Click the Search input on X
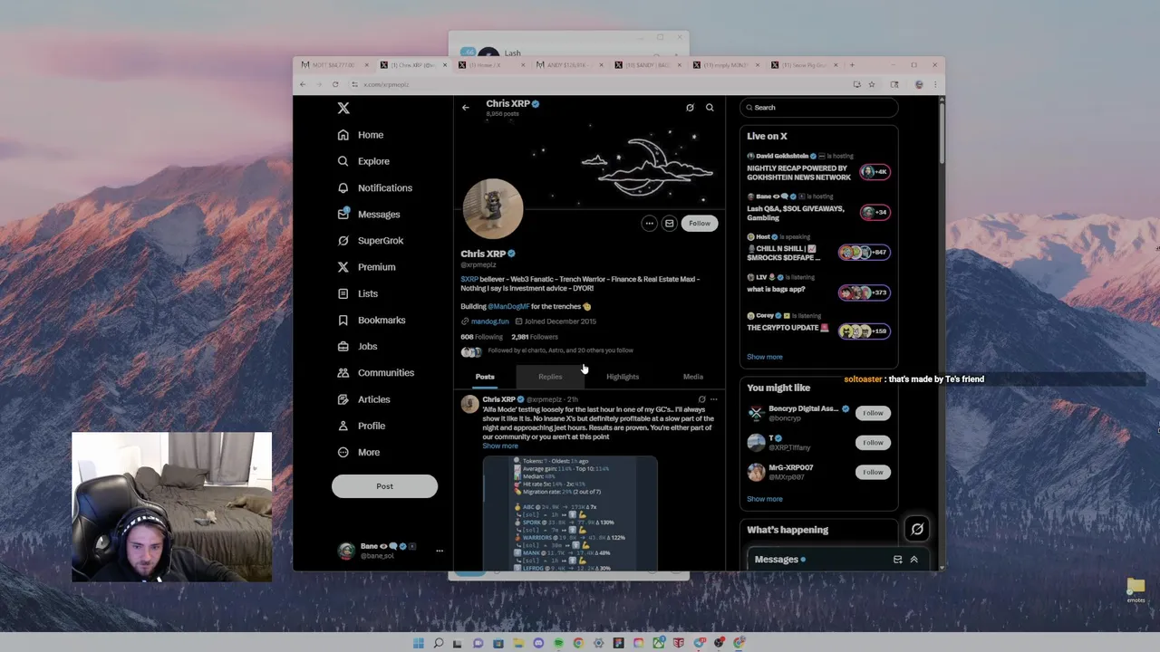 [x=819, y=108]
